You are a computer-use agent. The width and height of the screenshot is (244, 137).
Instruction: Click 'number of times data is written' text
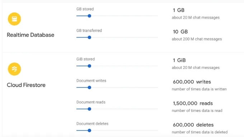tap(199, 89)
